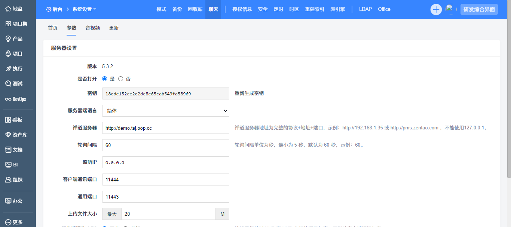Viewport: 511px width, 227px height.
Task: Expand the 服务器端语言 dropdown
Action: pyautogui.click(x=165, y=111)
